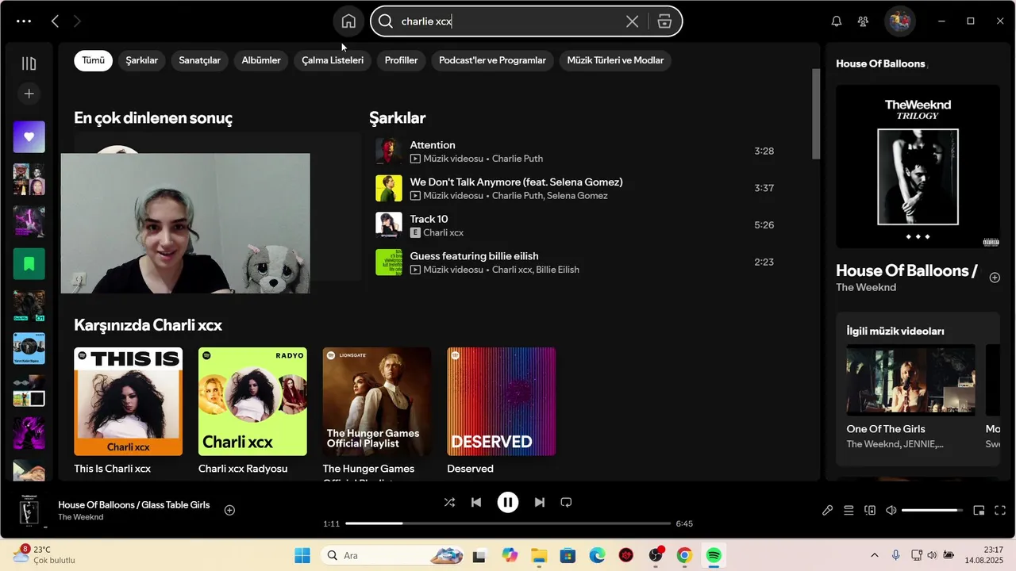Show hidden system tray icons
The height and width of the screenshot is (571, 1016).
tap(874, 555)
